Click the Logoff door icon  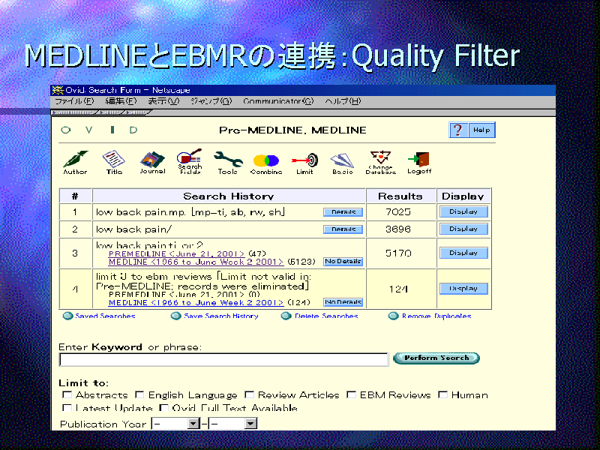pos(419,160)
